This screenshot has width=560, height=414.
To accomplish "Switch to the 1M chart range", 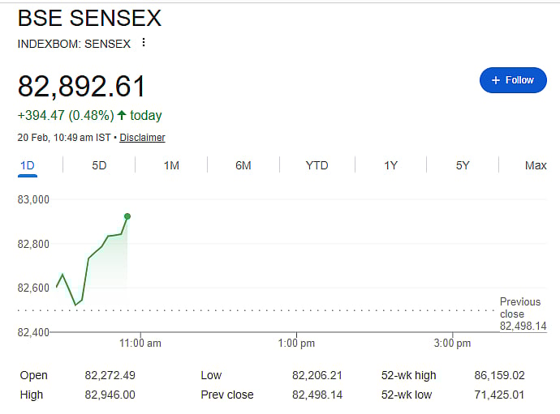I will point(171,165).
